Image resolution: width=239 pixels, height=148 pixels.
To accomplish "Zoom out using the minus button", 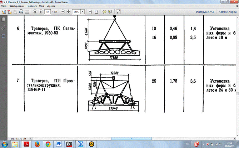I will [63, 12].
